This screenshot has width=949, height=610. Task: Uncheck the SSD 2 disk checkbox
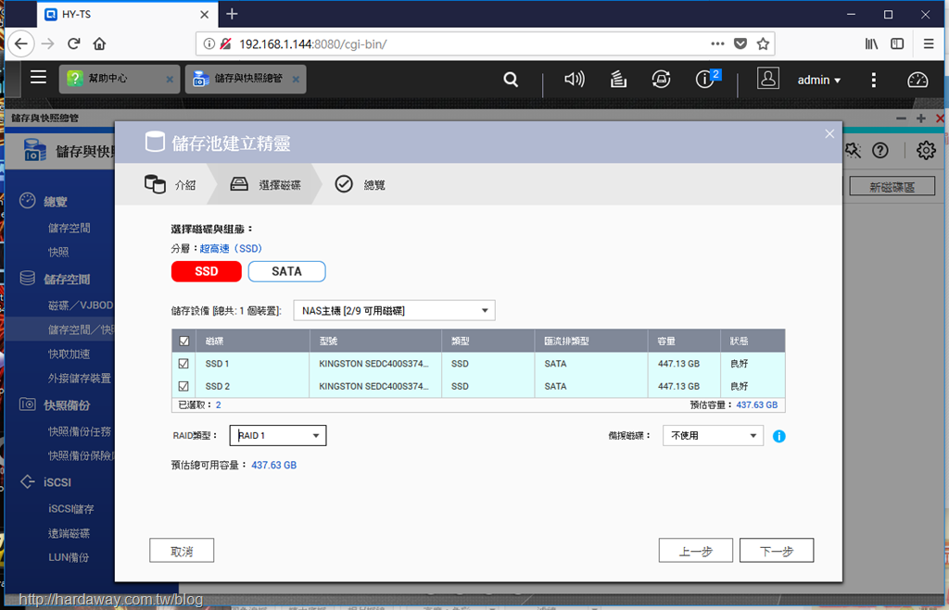(184, 386)
